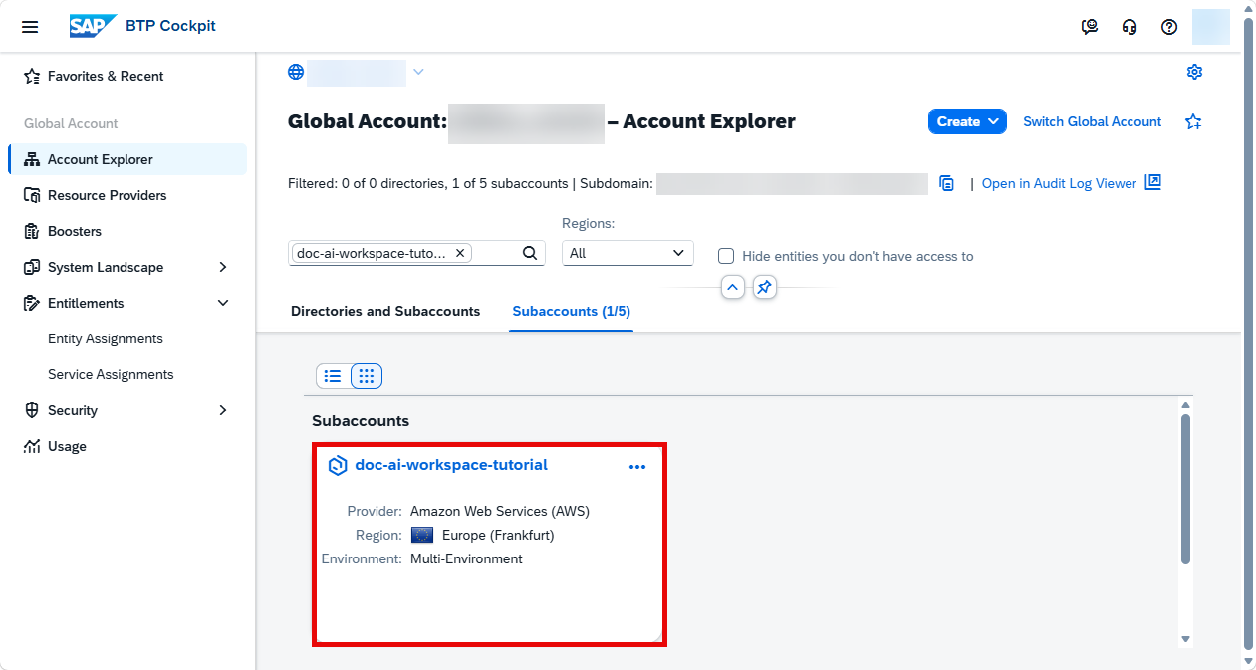Click the SAP logo

[x=93, y=26]
